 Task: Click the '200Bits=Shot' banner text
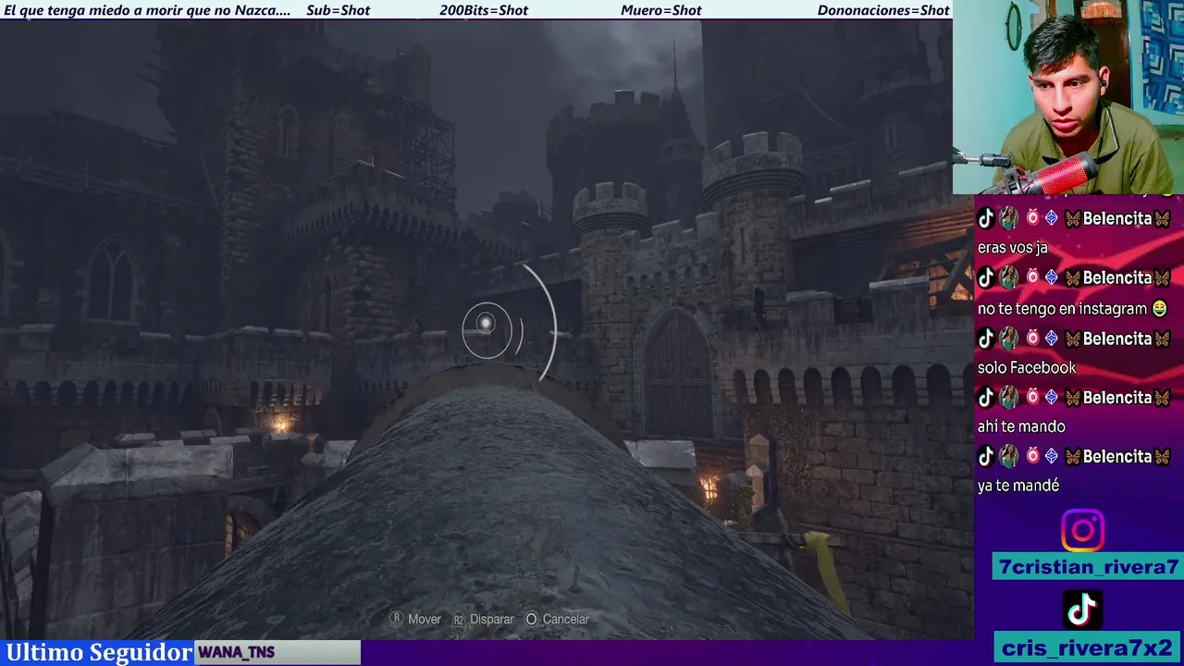tap(484, 10)
